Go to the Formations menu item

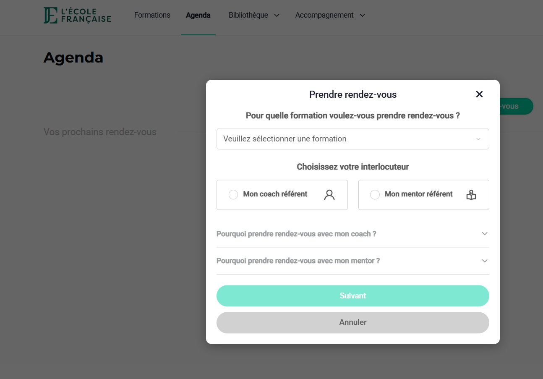[x=152, y=15]
